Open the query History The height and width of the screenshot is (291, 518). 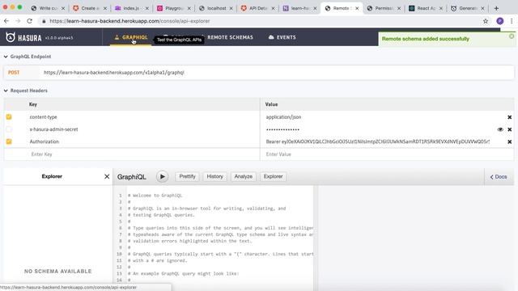coord(214,176)
